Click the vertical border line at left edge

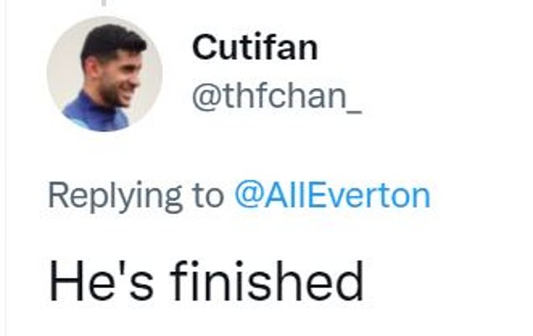pyautogui.click(x=5, y=168)
